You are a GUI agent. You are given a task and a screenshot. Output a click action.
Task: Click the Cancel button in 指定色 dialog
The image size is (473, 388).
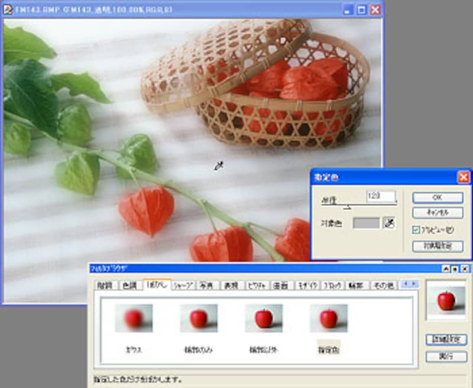438,212
